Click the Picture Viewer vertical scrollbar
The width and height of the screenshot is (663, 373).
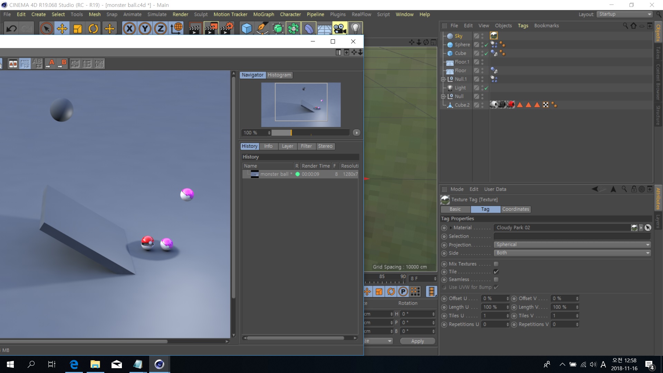233,188
